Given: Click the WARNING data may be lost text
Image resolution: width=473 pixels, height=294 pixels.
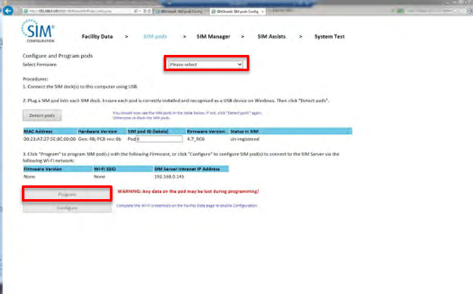Looking at the screenshot, I should [188, 191].
